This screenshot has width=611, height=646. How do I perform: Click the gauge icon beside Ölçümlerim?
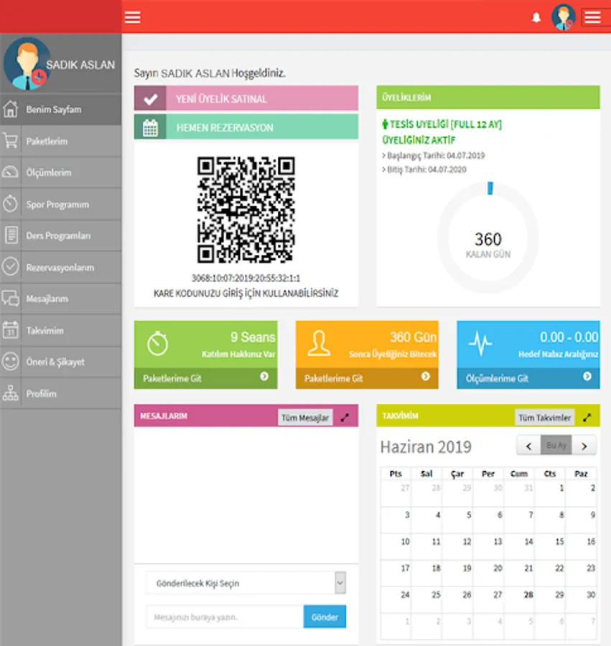10,172
